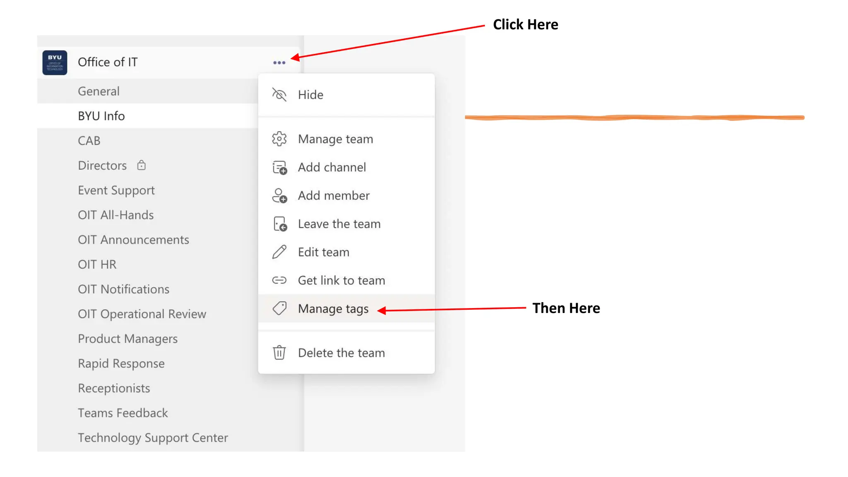Click the Manage tags tag icon

coord(279,308)
